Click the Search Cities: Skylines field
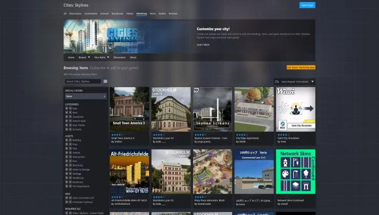This screenshot has width=379, height=215. tap(83, 81)
